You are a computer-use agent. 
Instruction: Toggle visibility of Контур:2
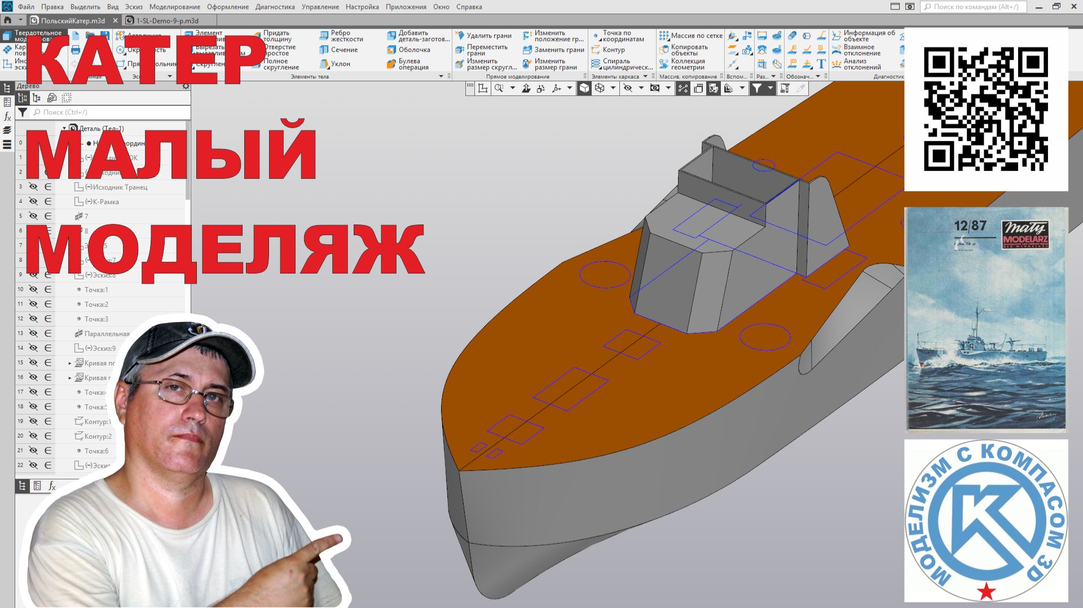33,436
